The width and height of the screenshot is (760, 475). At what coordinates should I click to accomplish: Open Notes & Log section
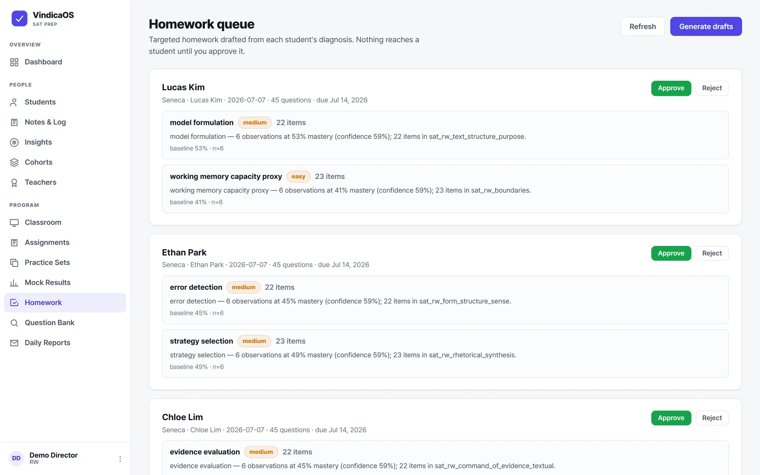pyautogui.click(x=65, y=122)
